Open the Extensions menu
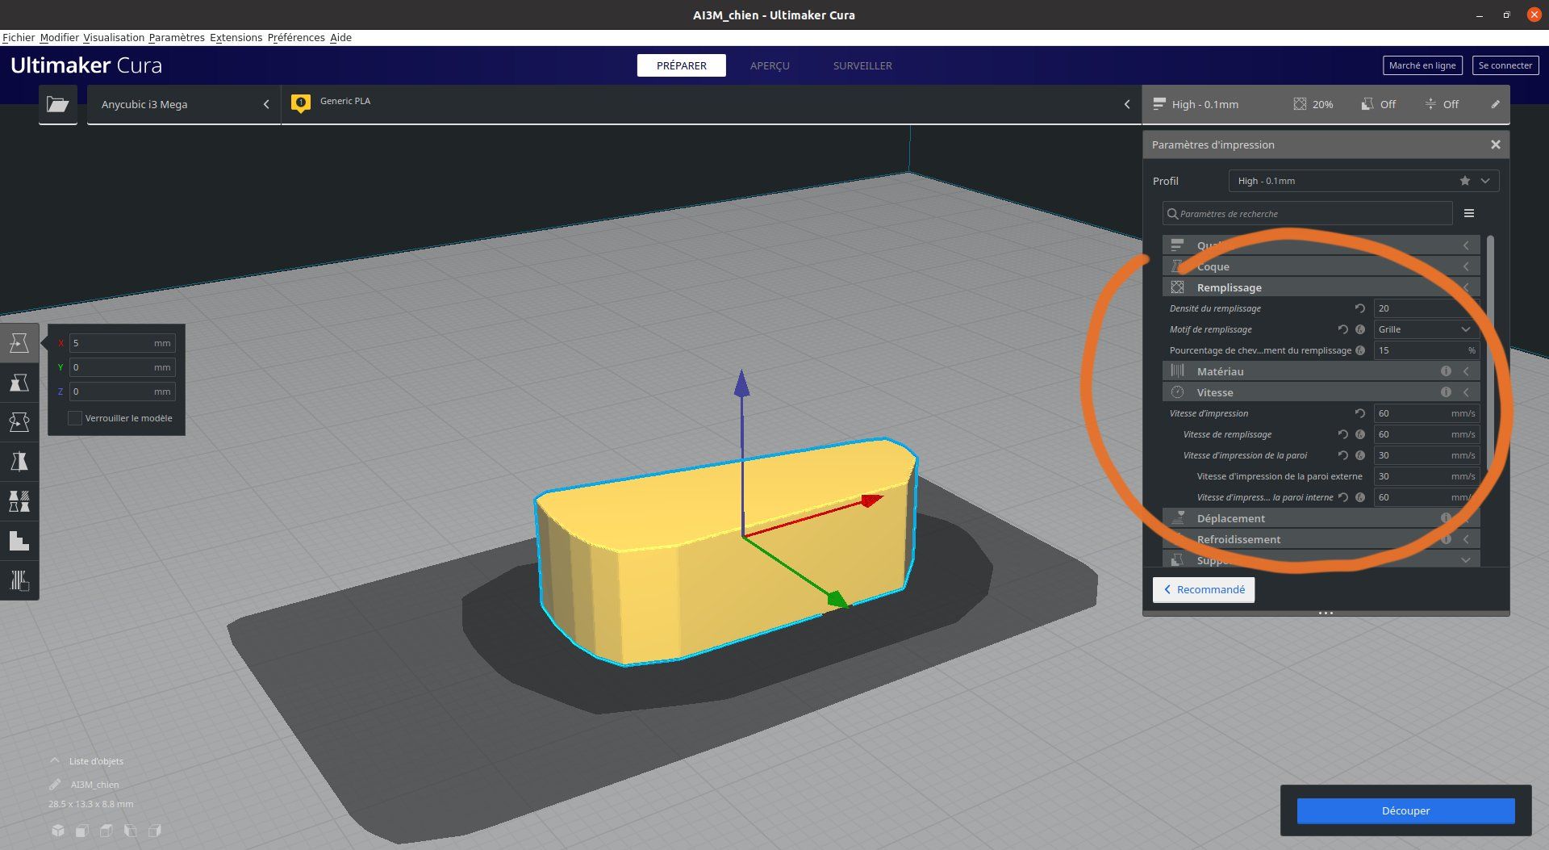This screenshot has width=1549, height=850. (x=236, y=37)
